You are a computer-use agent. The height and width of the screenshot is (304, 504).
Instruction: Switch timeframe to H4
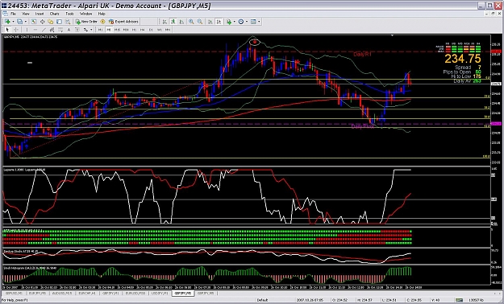click(143, 30)
